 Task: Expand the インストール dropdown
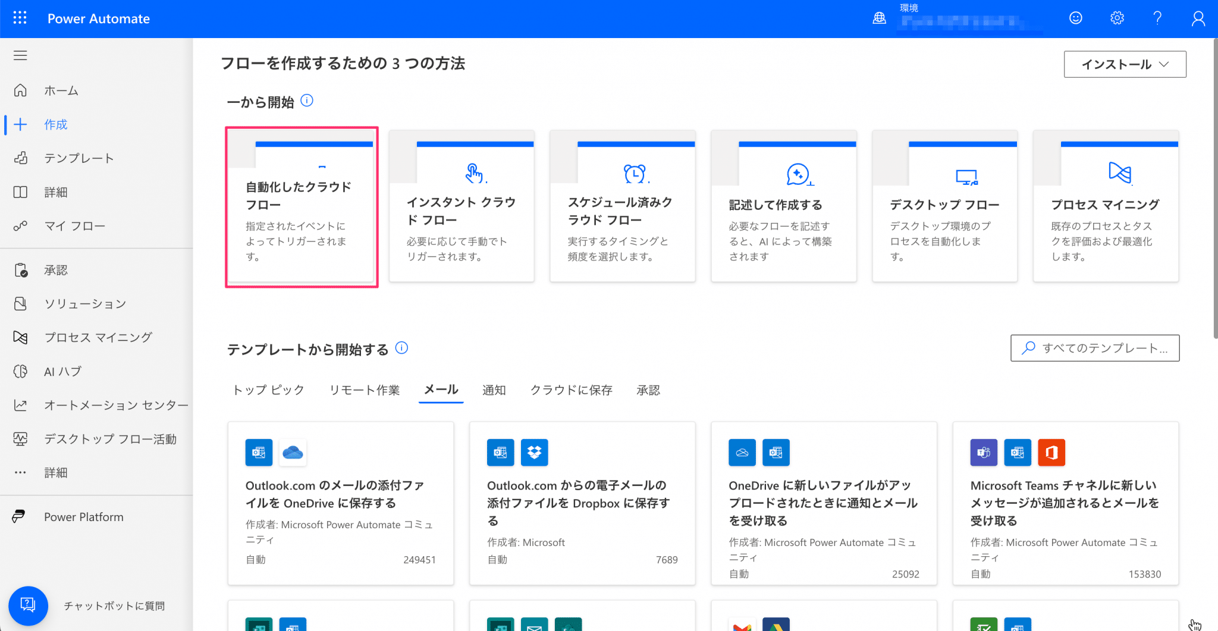(1125, 64)
